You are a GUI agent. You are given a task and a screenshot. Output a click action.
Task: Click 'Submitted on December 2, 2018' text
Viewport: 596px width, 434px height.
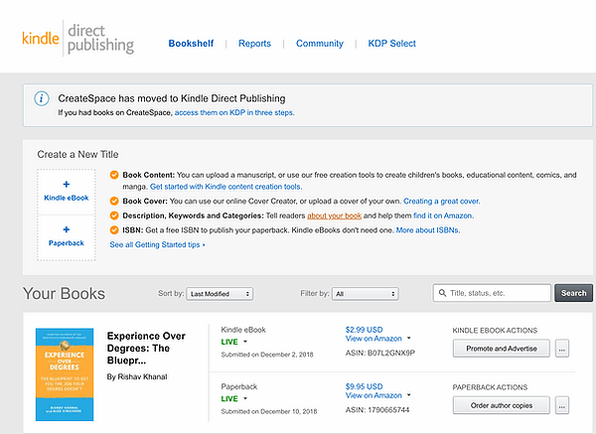[267, 355]
